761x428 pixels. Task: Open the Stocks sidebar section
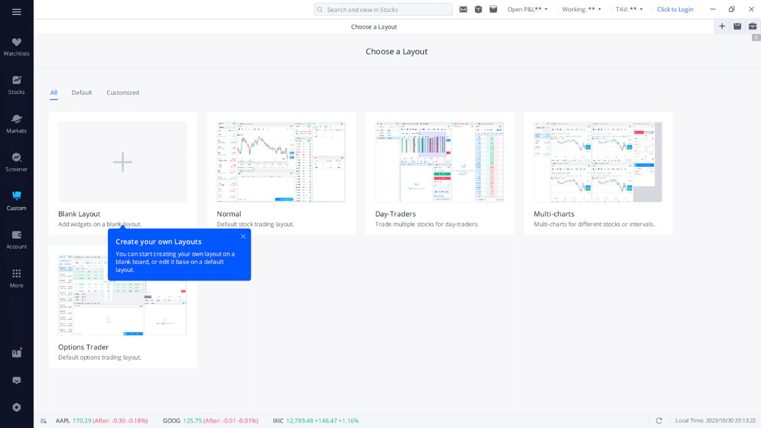(16, 85)
